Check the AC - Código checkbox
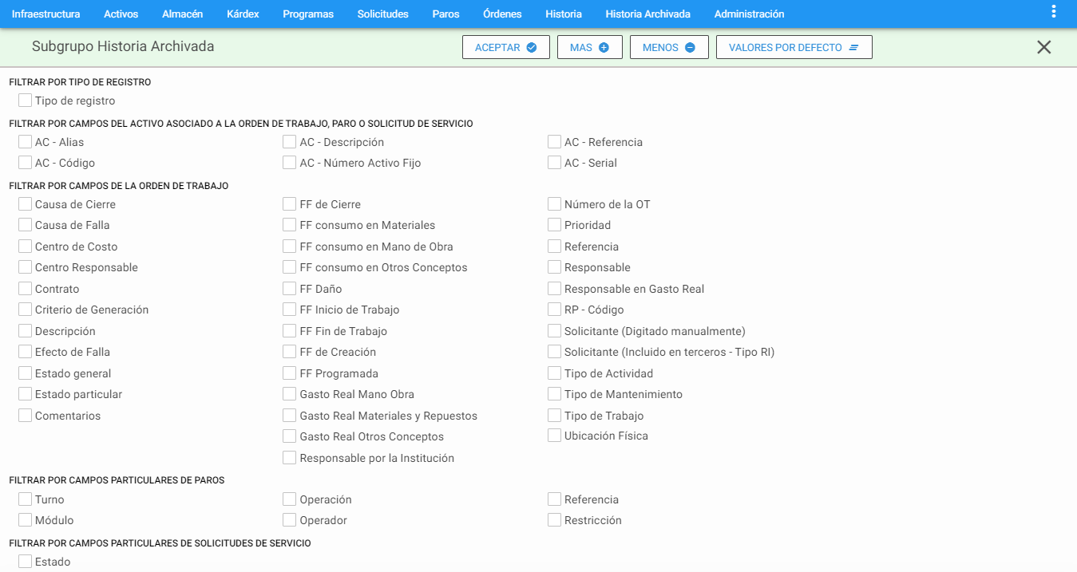 [x=26, y=163]
